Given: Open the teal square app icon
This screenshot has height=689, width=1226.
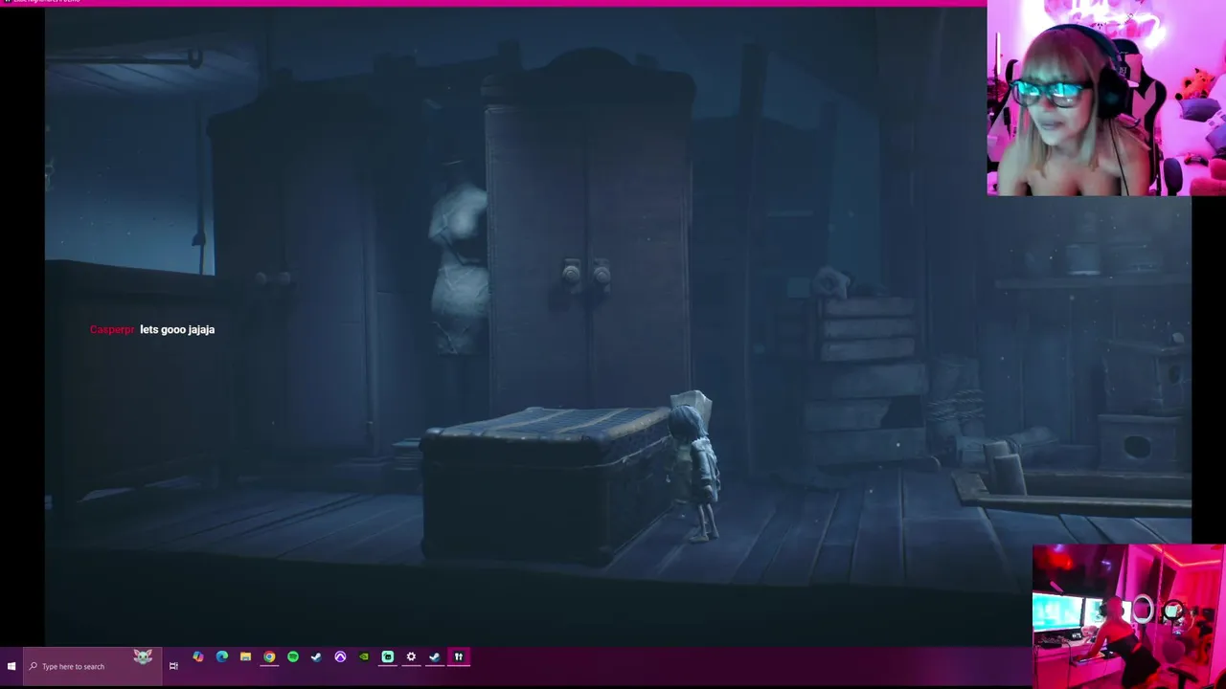Looking at the screenshot, I should [x=387, y=656].
